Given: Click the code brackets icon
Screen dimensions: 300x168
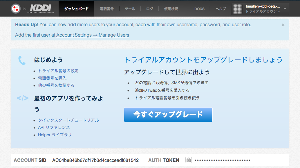Looking at the screenshot, I should click(23, 98).
